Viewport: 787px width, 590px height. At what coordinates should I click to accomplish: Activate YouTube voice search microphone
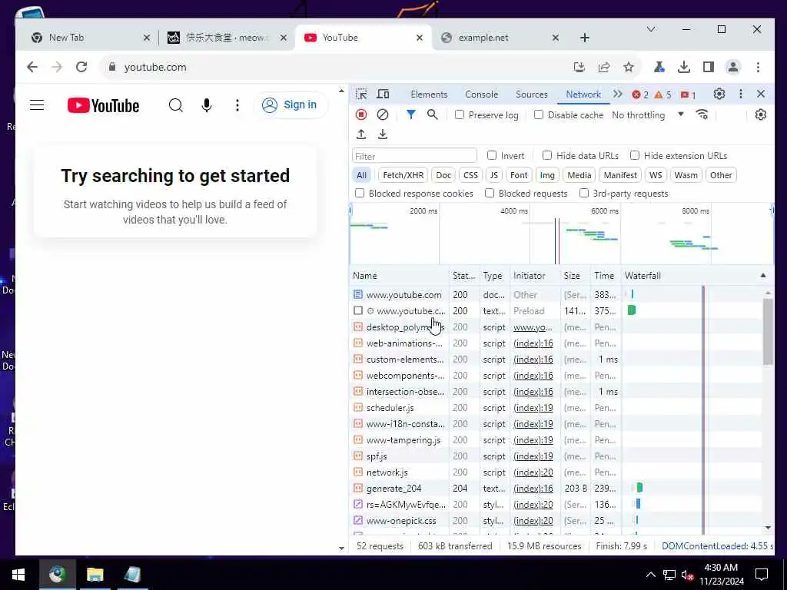click(x=206, y=104)
